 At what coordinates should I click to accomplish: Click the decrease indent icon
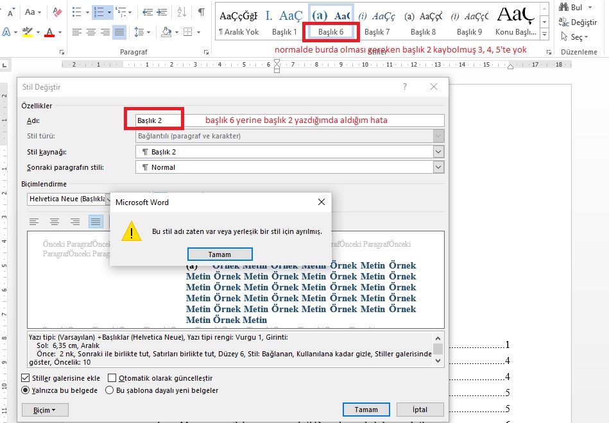coord(148,12)
